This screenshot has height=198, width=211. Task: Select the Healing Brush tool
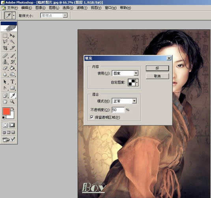coord(5,56)
